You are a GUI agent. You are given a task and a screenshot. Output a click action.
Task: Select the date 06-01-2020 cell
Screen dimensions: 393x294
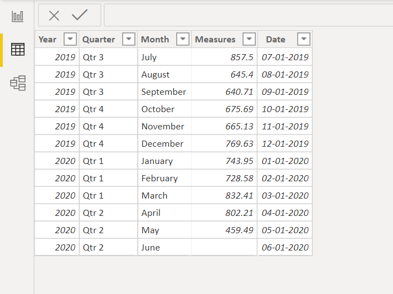(285, 248)
